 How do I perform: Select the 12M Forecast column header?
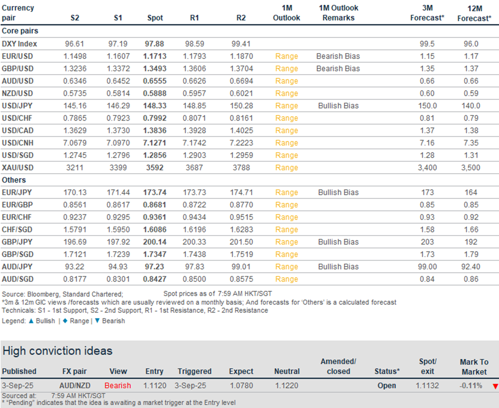474,13
